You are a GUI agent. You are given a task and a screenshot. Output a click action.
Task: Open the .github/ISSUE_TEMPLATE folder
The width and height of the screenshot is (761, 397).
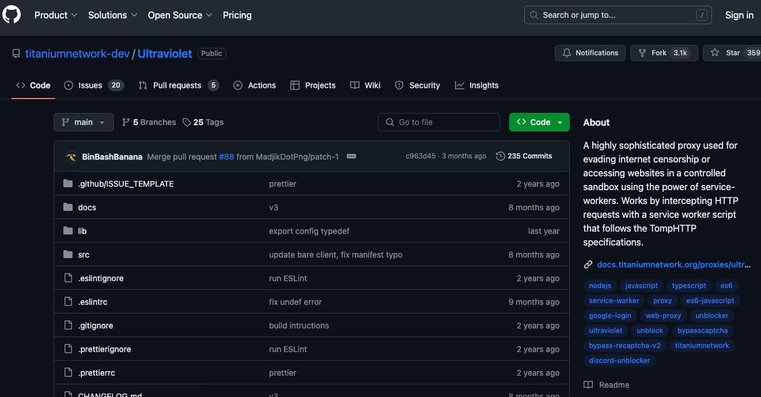[126, 184]
